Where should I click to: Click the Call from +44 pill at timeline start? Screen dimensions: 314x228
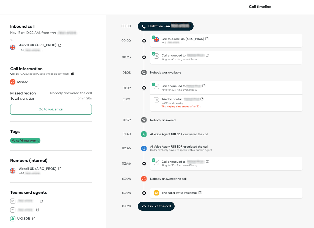(x=166, y=26)
